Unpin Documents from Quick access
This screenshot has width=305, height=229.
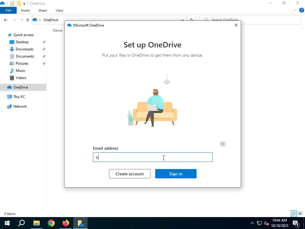pyautogui.click(x=44, y=56)
